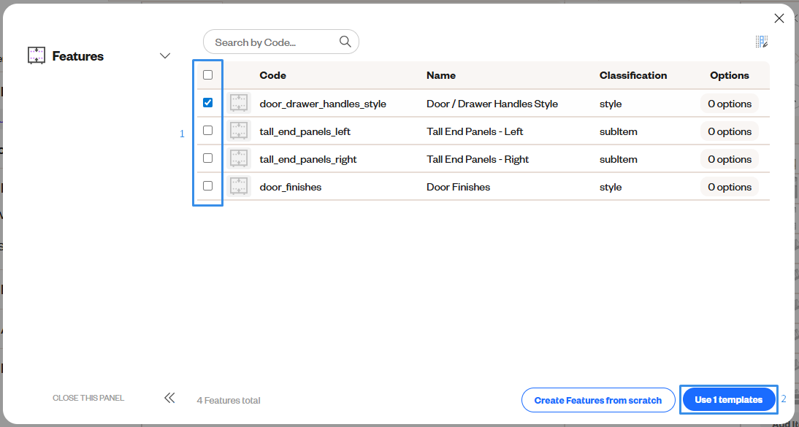Image resolution: width=799 pixels, height=427 pixels.
Task: Click the feature icon beside door_drawer_handles_style
Action: point(238,103)
